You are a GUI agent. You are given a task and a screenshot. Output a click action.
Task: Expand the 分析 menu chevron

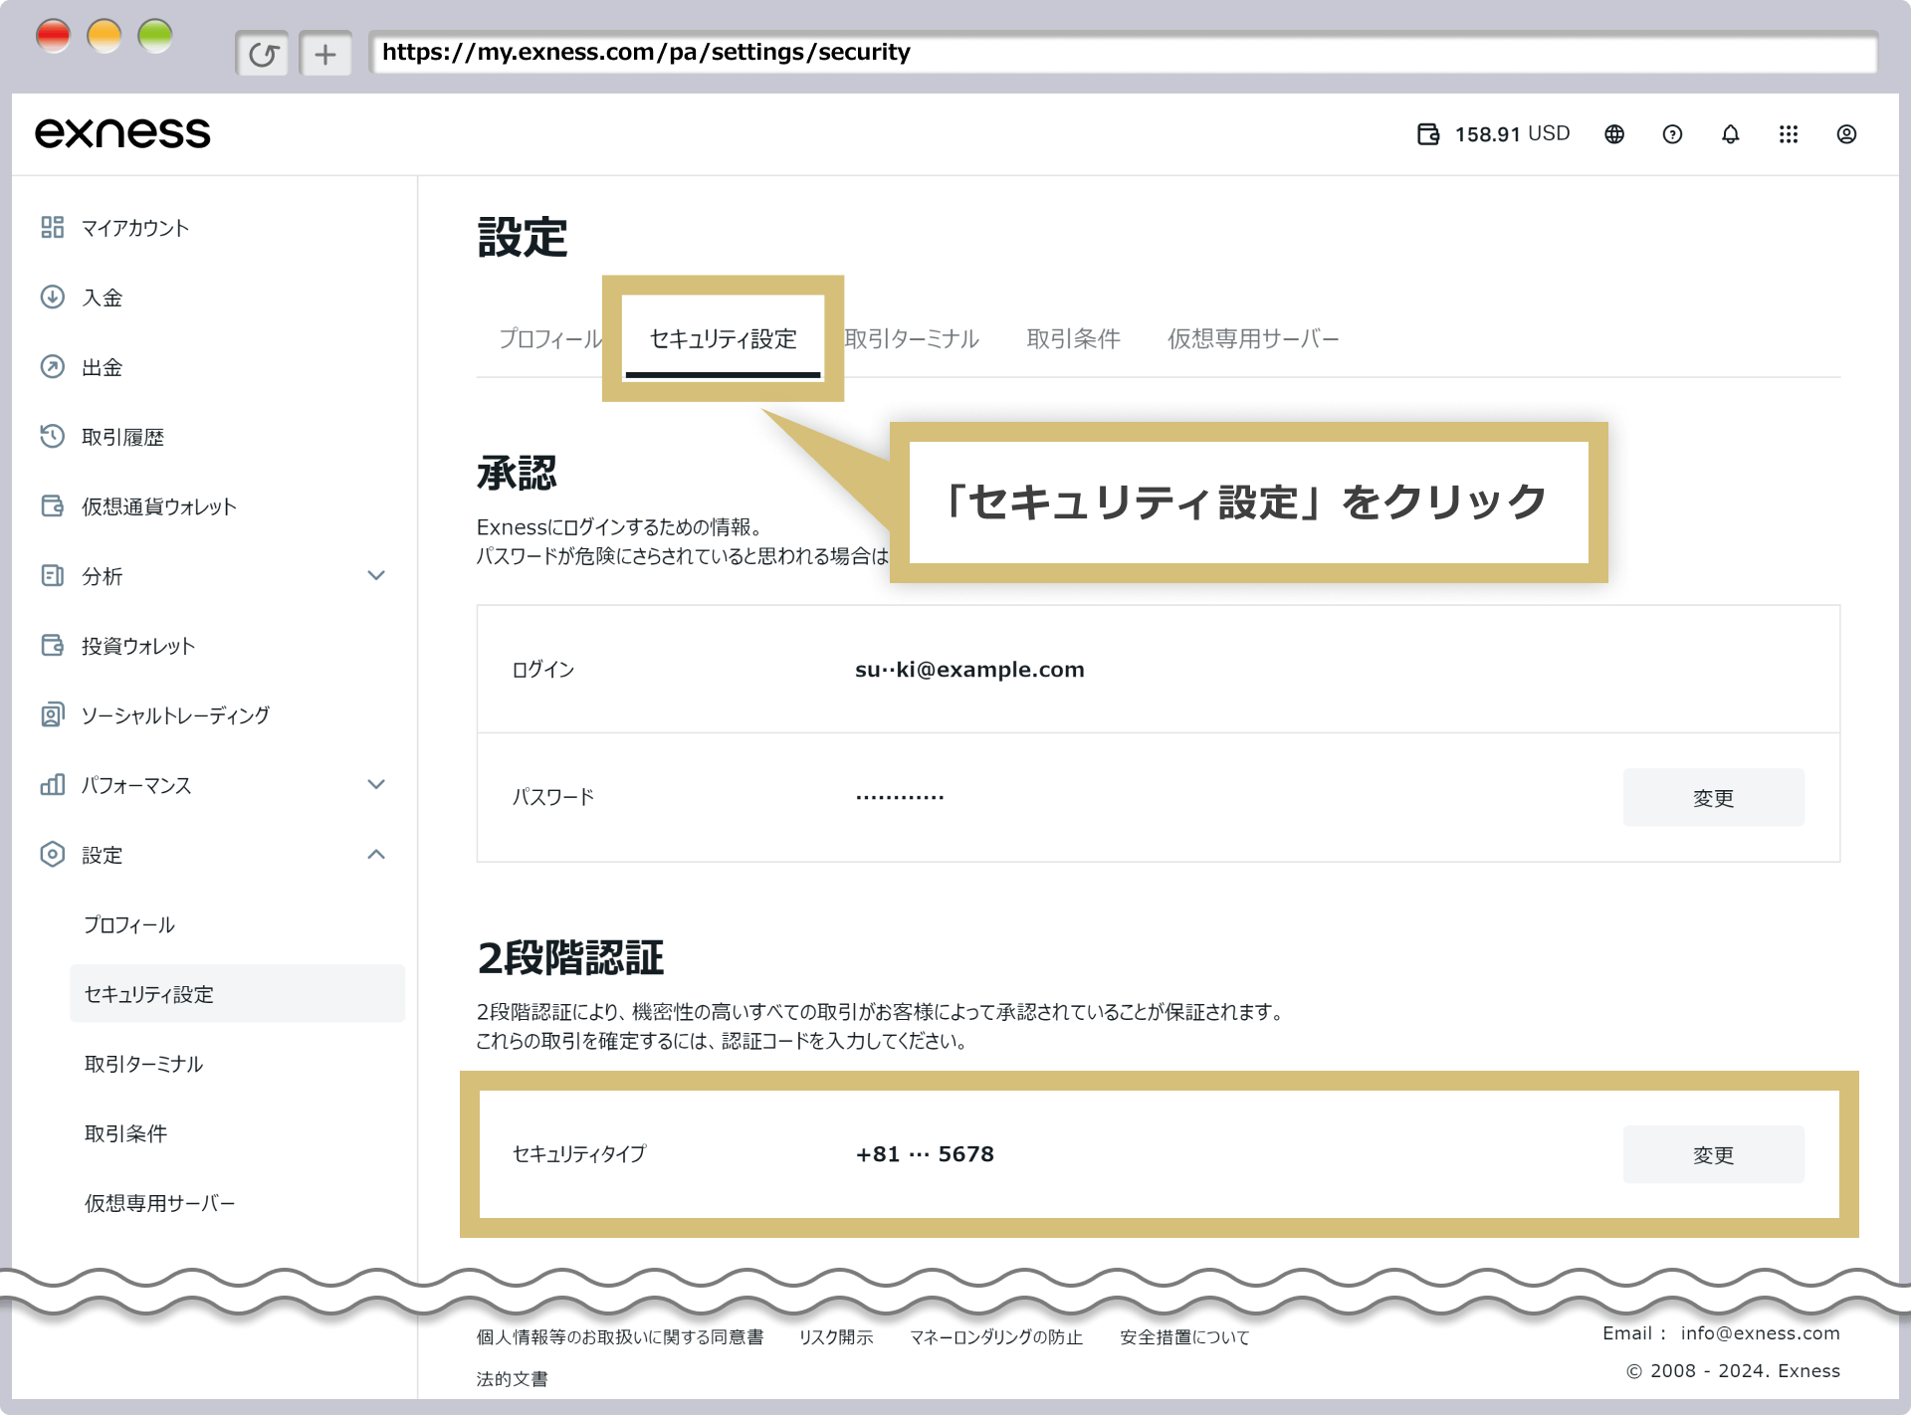click(376, 576)
